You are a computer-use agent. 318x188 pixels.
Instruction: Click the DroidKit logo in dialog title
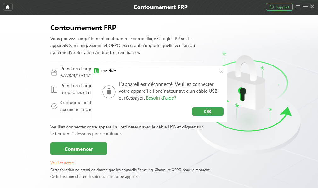[96, 71]
